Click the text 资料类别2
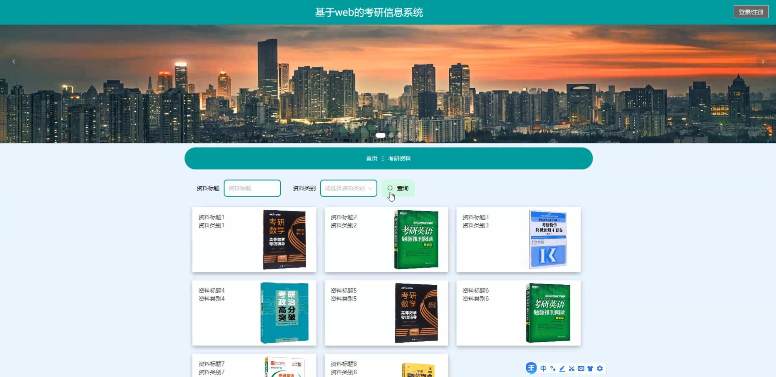 344,225
